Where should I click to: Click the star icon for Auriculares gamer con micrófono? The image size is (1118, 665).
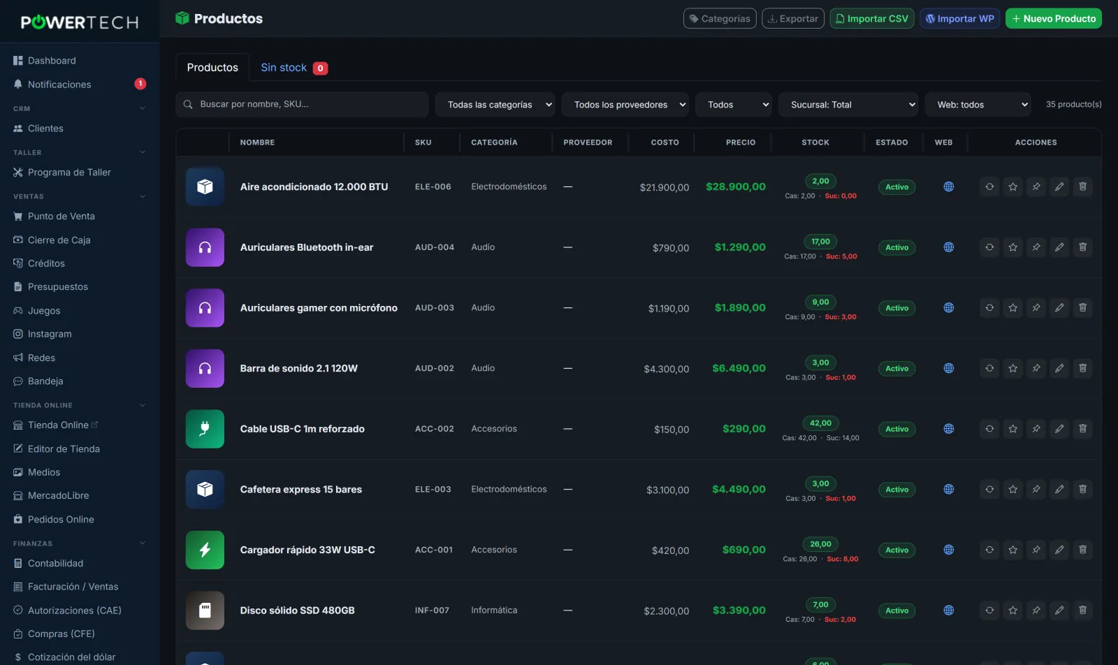tap(1012, 308)
